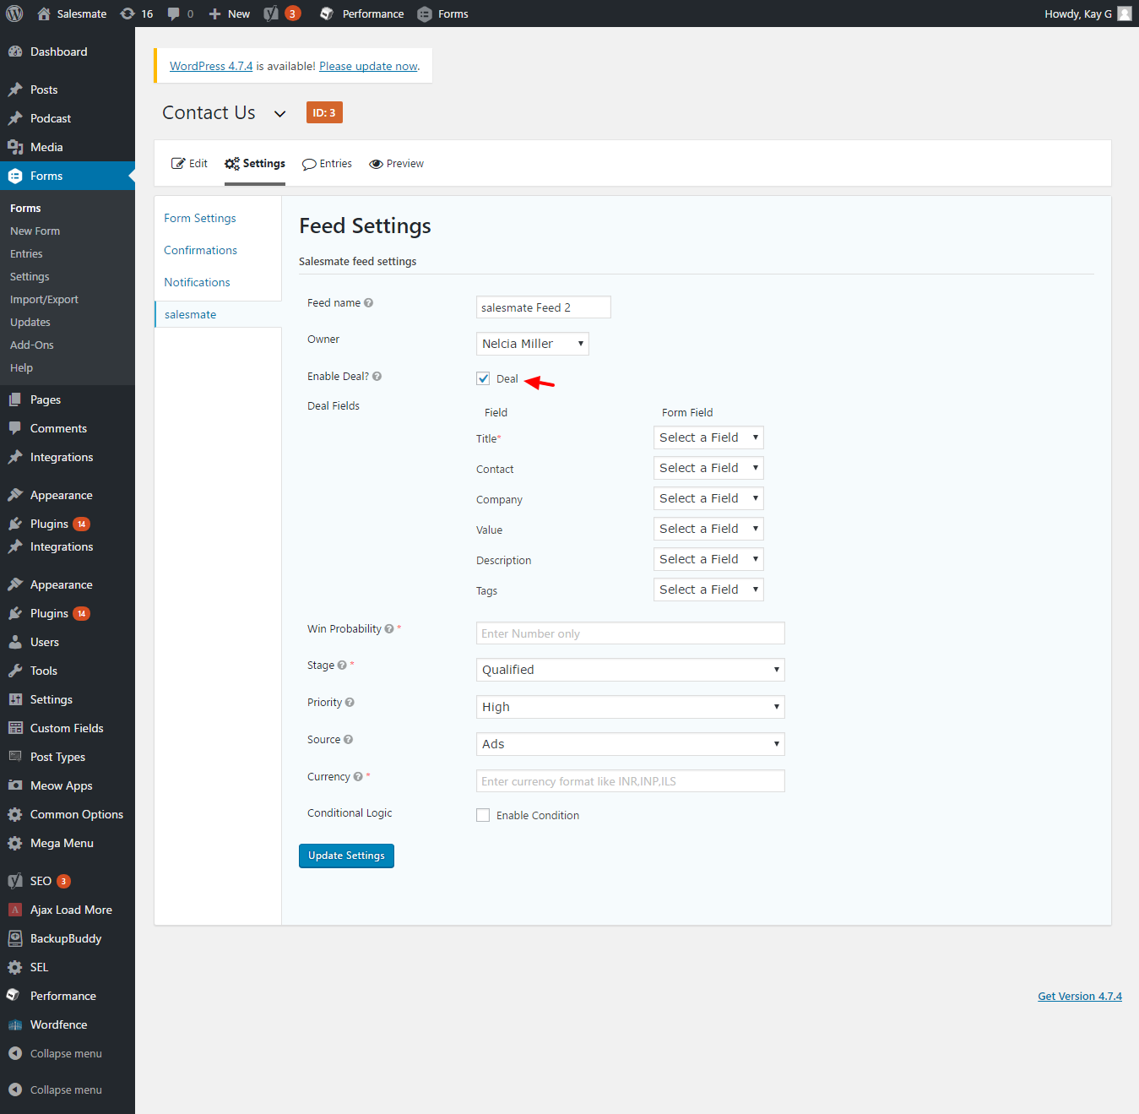Open Add-Ons in Forms submenu
This screenshot has width=1139, height=1114.
click(31, 345)
